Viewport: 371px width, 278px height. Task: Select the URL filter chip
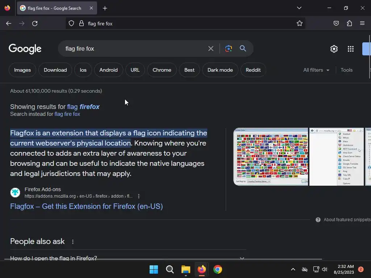[135, 70]
